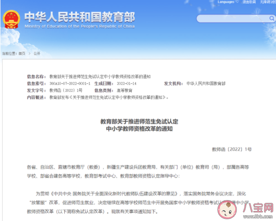276x221 pixels.
Task: Click the 发文字号 field label
Action: click(x=36, y=90)
